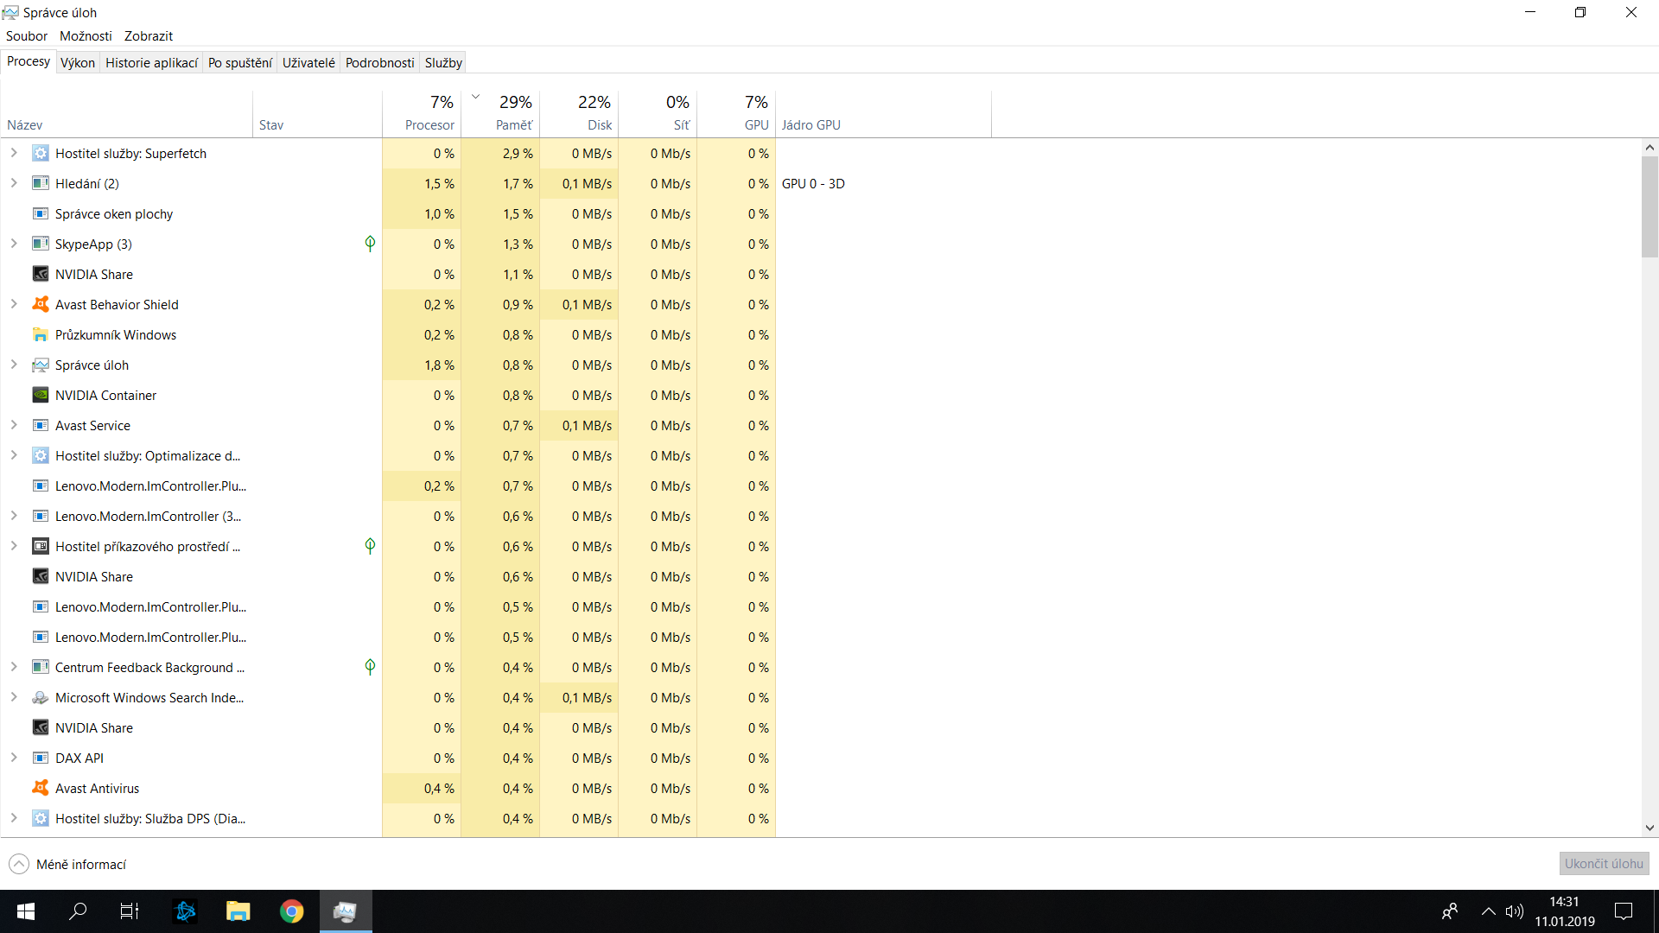Image resolution: width=1659 pixels, height=933 pixels.
Task: Click the Chrome icon in the taskbar
Action: click(x=291, y=911)
